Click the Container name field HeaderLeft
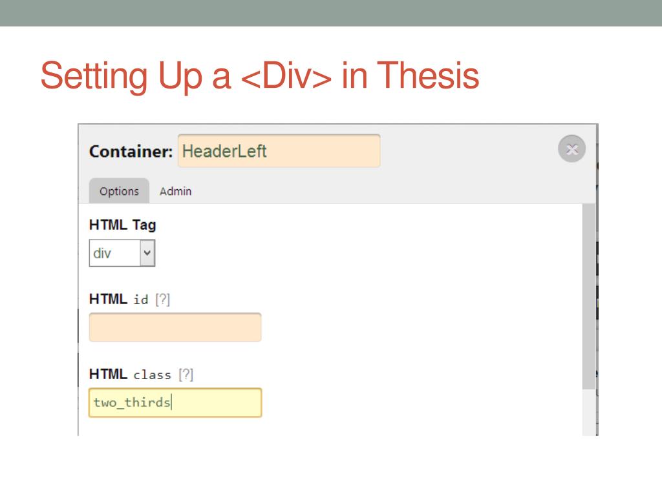 tap(279, 151)
